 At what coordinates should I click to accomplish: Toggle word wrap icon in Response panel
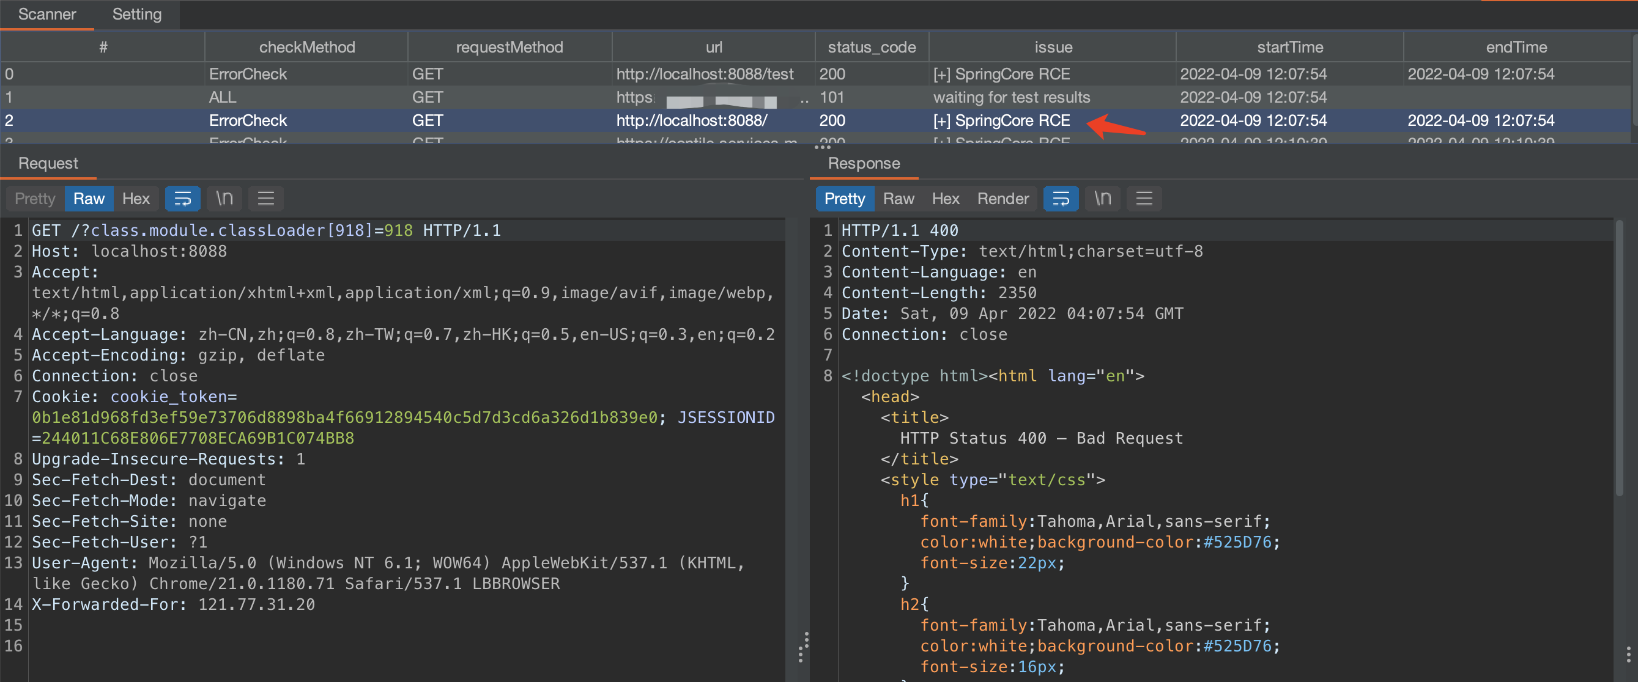pyautogui.click(x=1061, y=199)
